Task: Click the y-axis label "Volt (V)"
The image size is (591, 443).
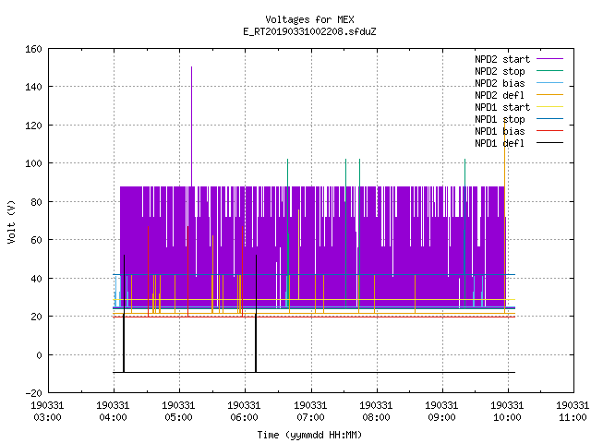Action: (12, 221)
